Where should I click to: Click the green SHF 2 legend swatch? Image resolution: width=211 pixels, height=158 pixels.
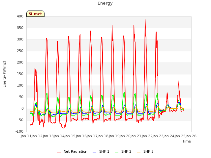coord(116,152)
